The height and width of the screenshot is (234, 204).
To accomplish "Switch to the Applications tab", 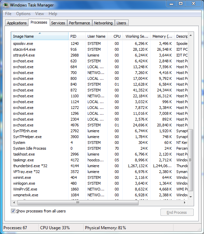I will point(17,23).
